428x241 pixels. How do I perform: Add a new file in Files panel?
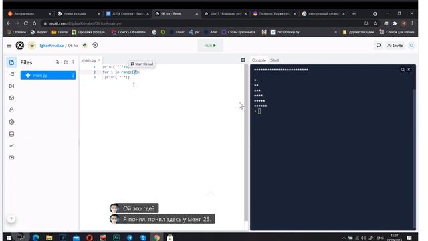57,62
